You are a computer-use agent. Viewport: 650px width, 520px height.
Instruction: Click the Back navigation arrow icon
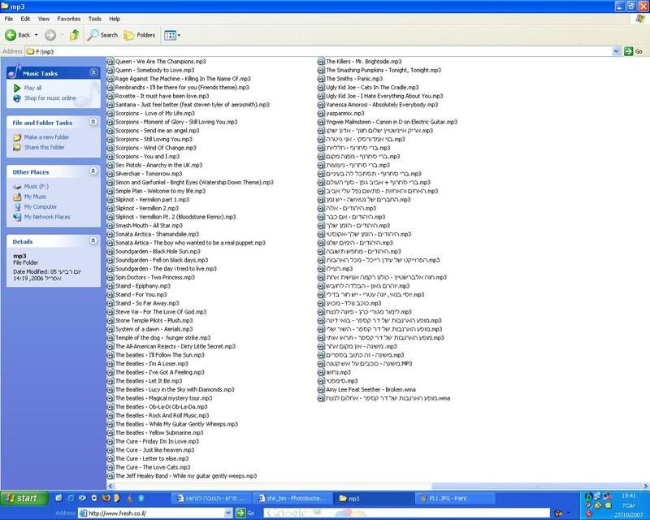pos(11,35)
